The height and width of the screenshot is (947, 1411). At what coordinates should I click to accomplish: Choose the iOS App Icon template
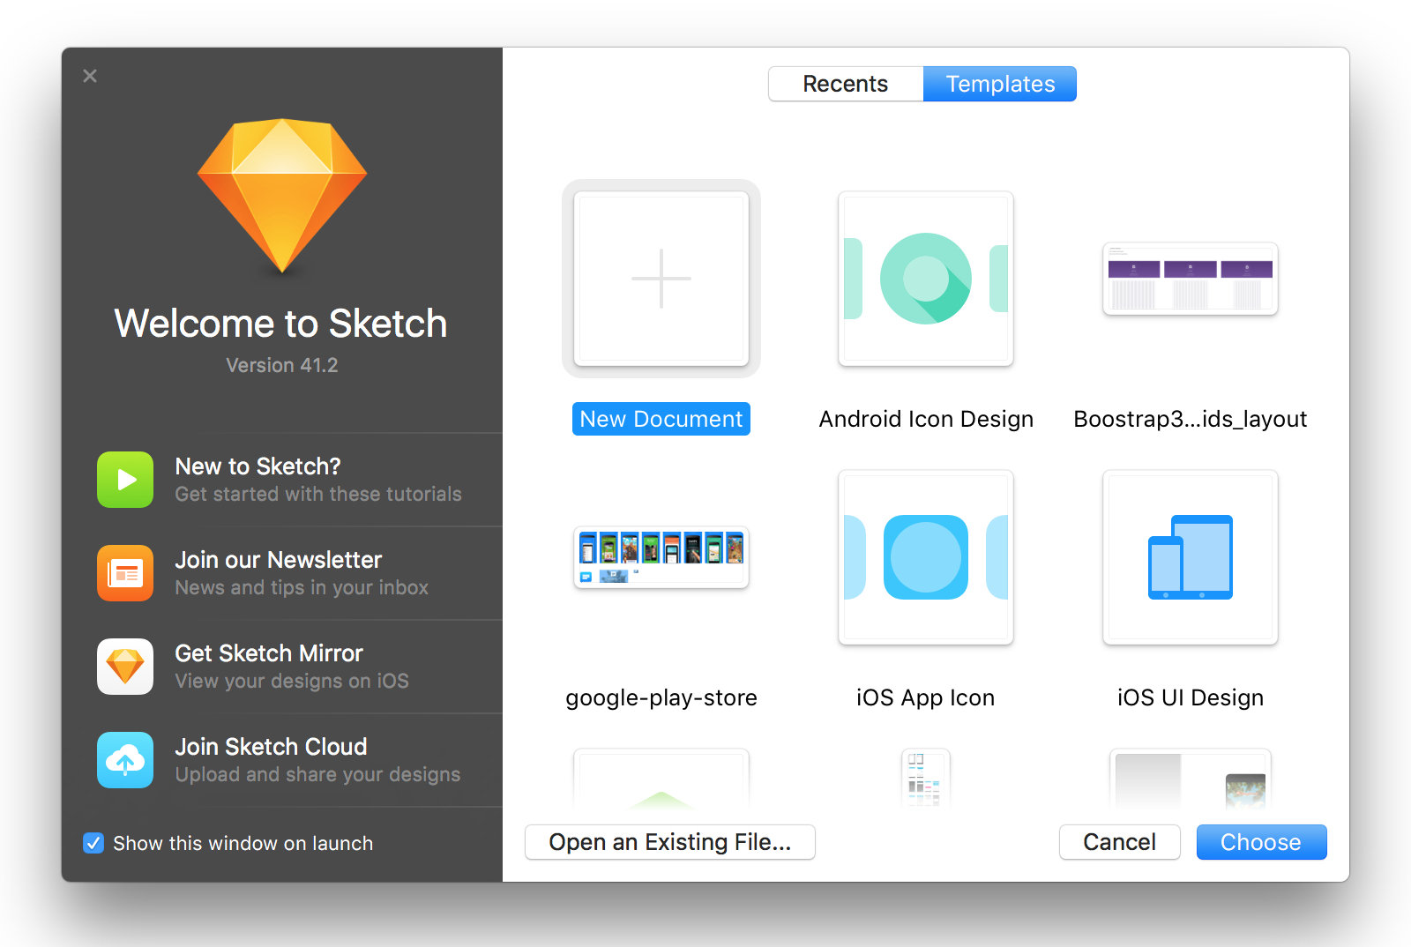(x=925, y=557)
